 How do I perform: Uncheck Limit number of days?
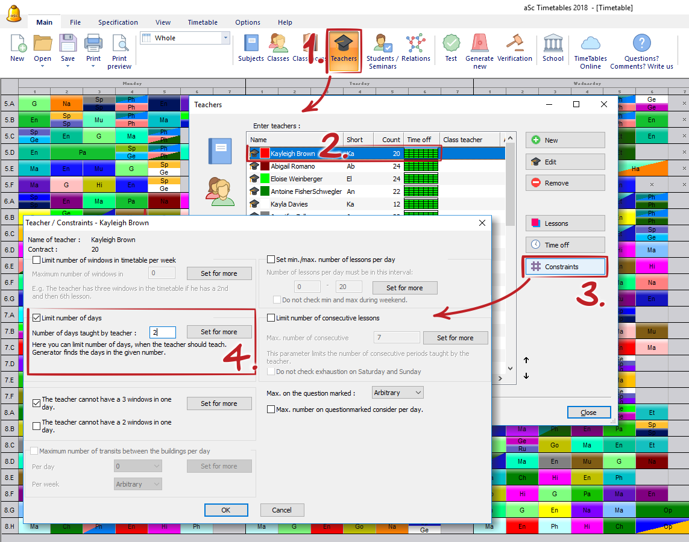click(x=37, y=318)
